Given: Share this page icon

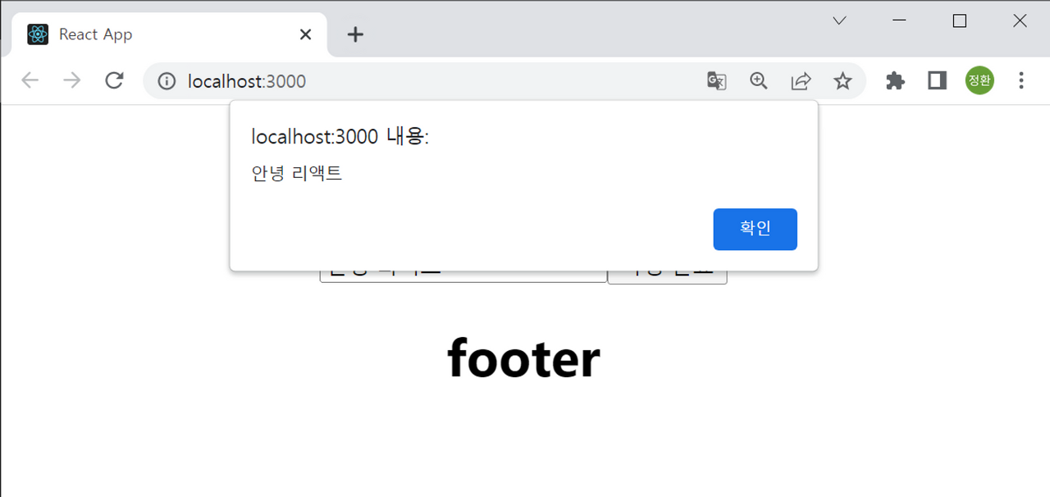Looking at the screenshot, I should 801,80.
